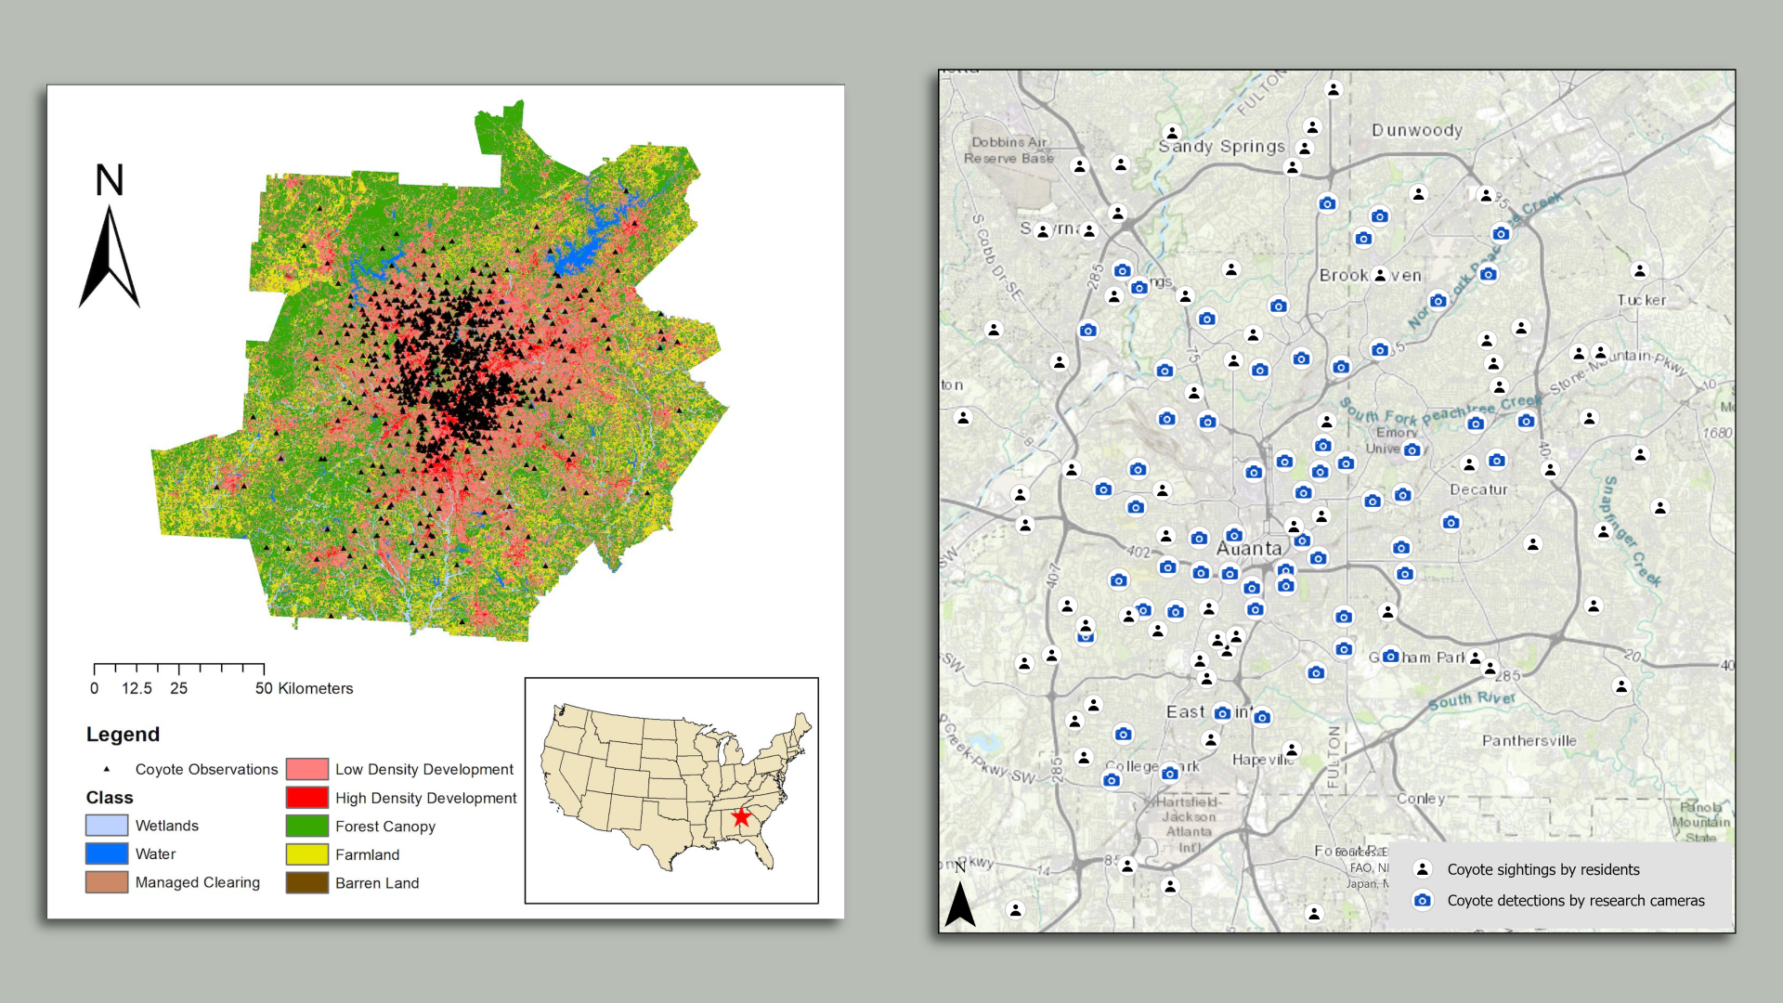Click a coyote sighting icon near Sandy Springs
1783x1003 pixels.
[x=1172, y=133]
